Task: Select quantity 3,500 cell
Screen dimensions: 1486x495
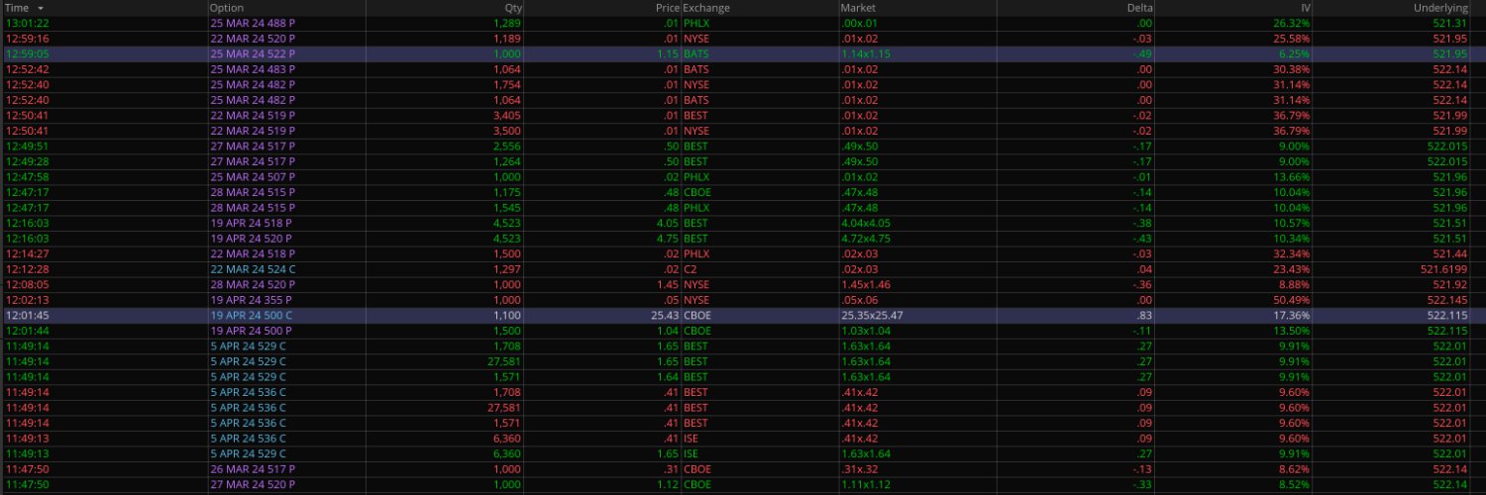Action: [506, 130]
